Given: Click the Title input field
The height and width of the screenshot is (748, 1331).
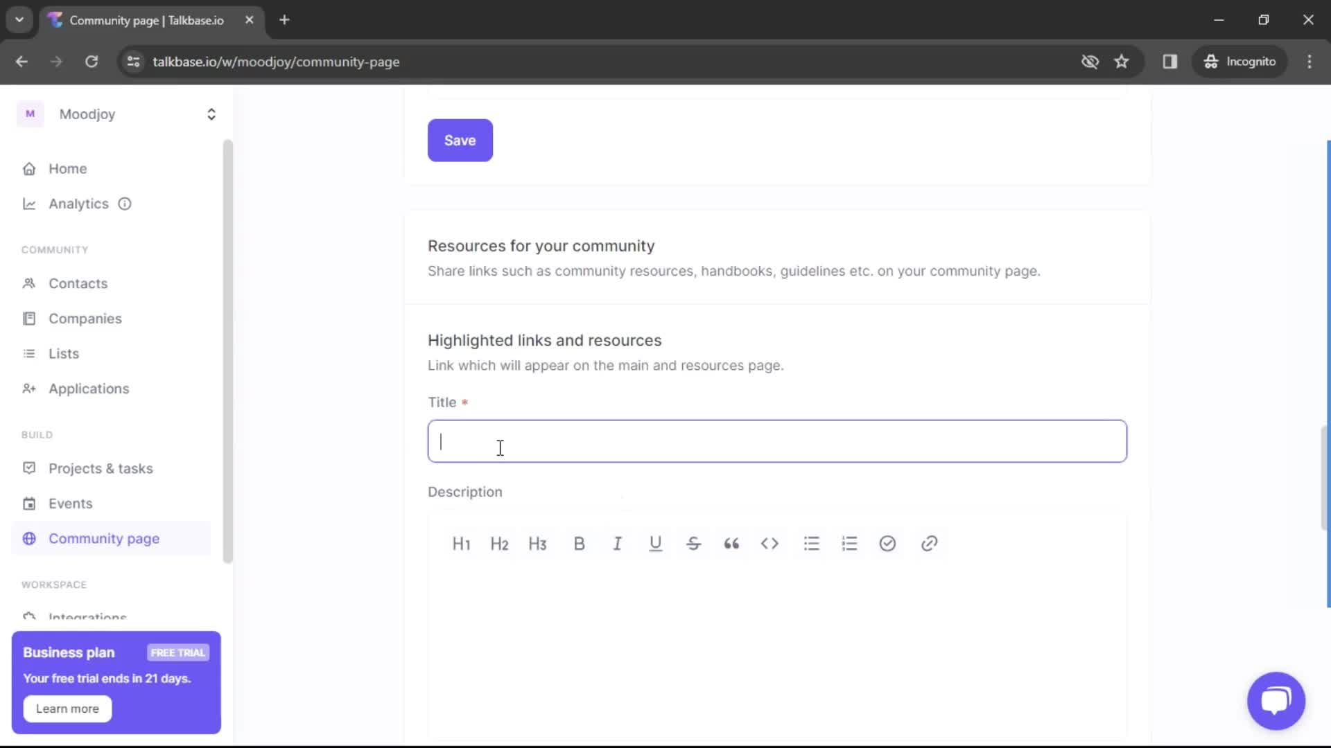Looking at the screenshot, I should [778, 440].
